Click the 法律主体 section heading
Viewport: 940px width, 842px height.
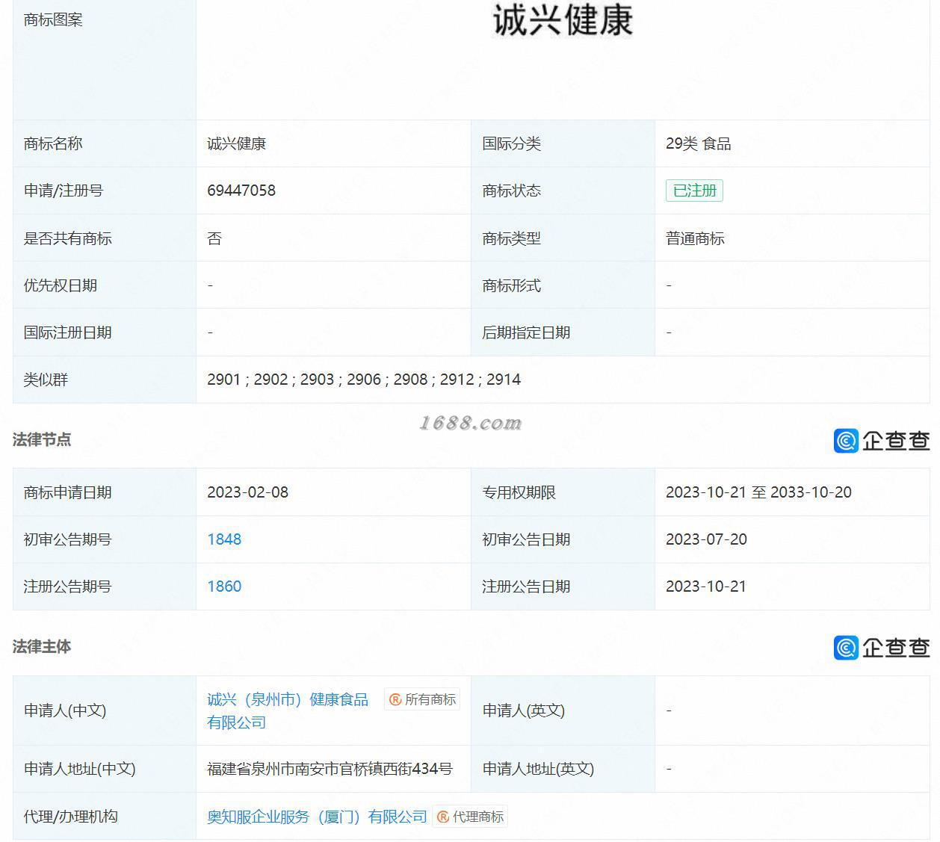click(42, 646)
